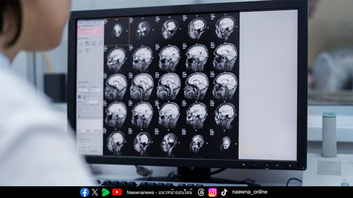Image resolution: width=353 pixels, height=198 pixels.
Task: Open the last MRI slice in the top row
Action: (x=226, y=28)
